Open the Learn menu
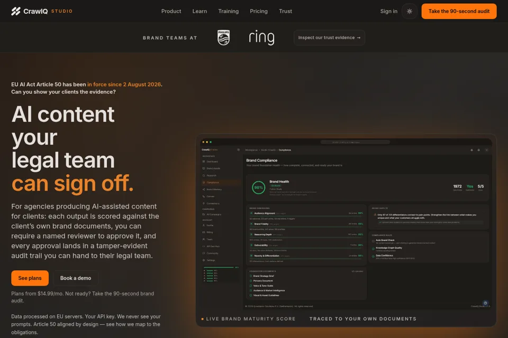 [x=199, y=11]
